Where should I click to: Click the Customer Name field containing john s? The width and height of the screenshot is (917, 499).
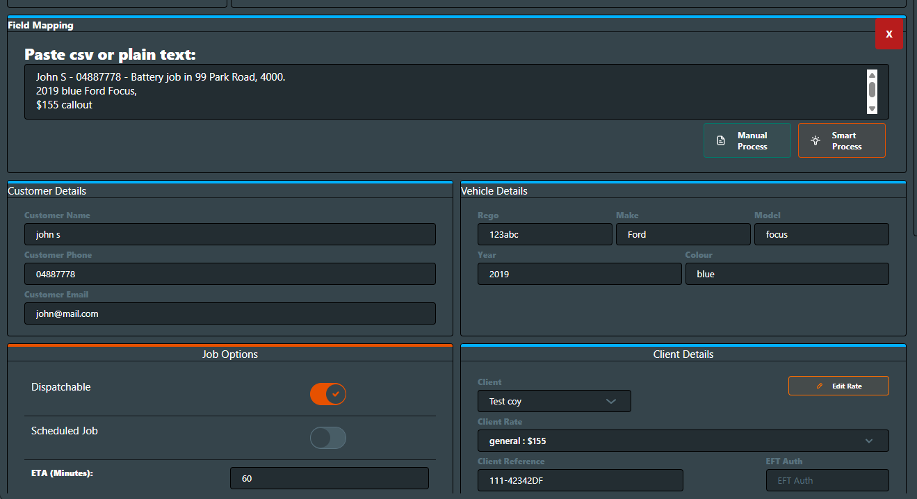[x=230, y=234]
